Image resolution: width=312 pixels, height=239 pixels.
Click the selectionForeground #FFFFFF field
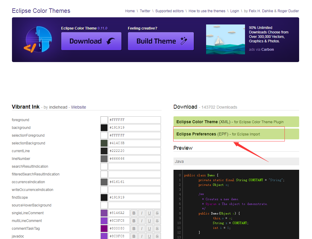(x=135, y=135)
